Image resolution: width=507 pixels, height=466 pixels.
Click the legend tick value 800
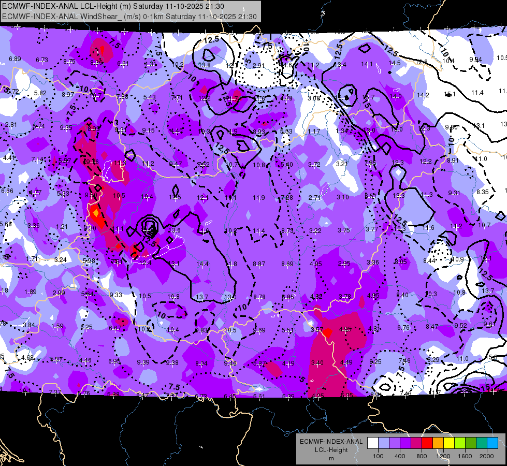422,456
